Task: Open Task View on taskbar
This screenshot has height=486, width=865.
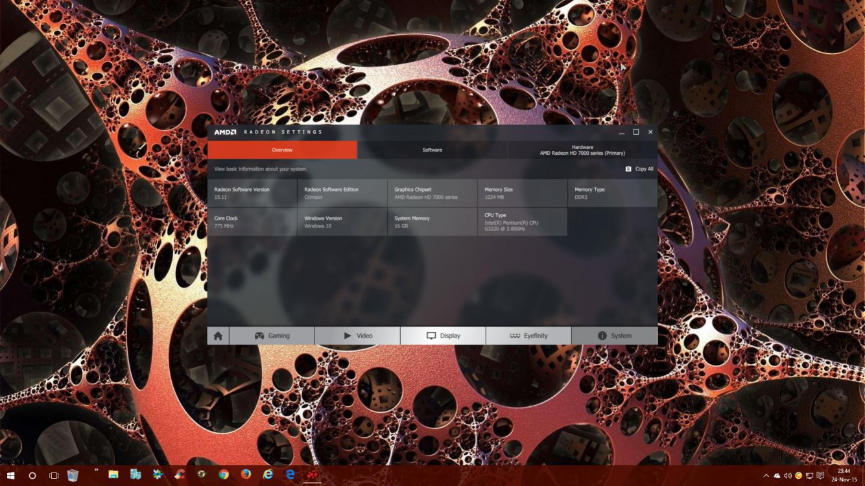Action: [x=54, y=476]
